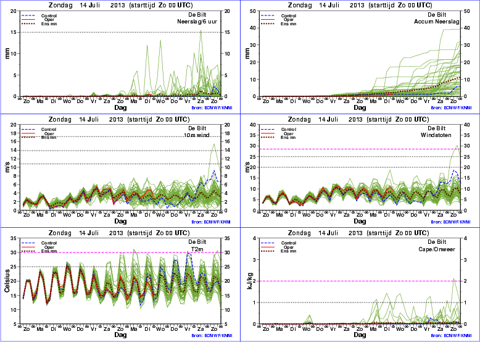Image resolution: width=480 pixels, height=342 pixels.
Task: Click "De Bilt" in the Windstoten chart
Action: pyautogui.click(x=437, y=128)
